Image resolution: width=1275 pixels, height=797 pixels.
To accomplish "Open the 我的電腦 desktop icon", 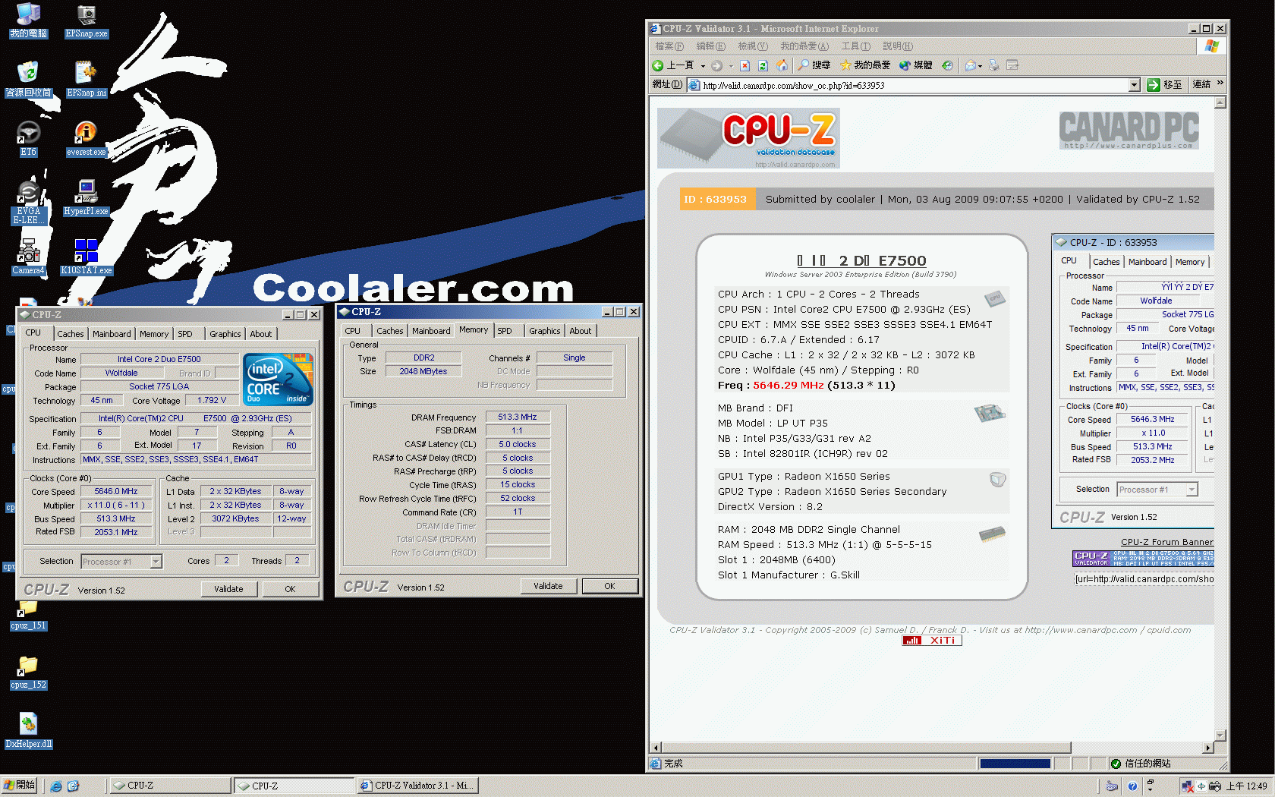I will coord(28,20).
